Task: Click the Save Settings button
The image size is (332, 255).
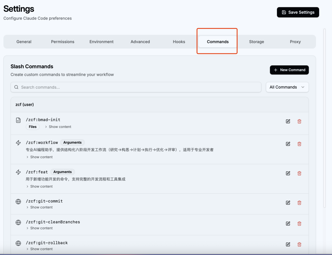Action: (298, 12)
